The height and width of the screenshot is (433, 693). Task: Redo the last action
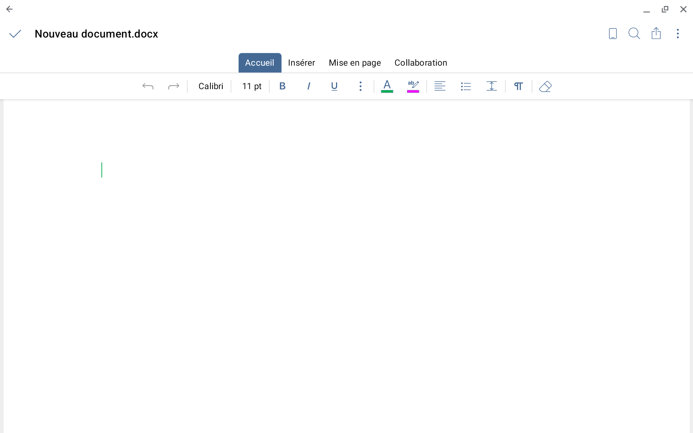[x=174, y=86]
